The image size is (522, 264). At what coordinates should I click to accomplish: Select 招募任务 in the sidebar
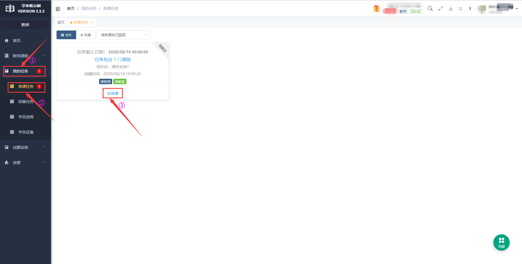(26, 101)
